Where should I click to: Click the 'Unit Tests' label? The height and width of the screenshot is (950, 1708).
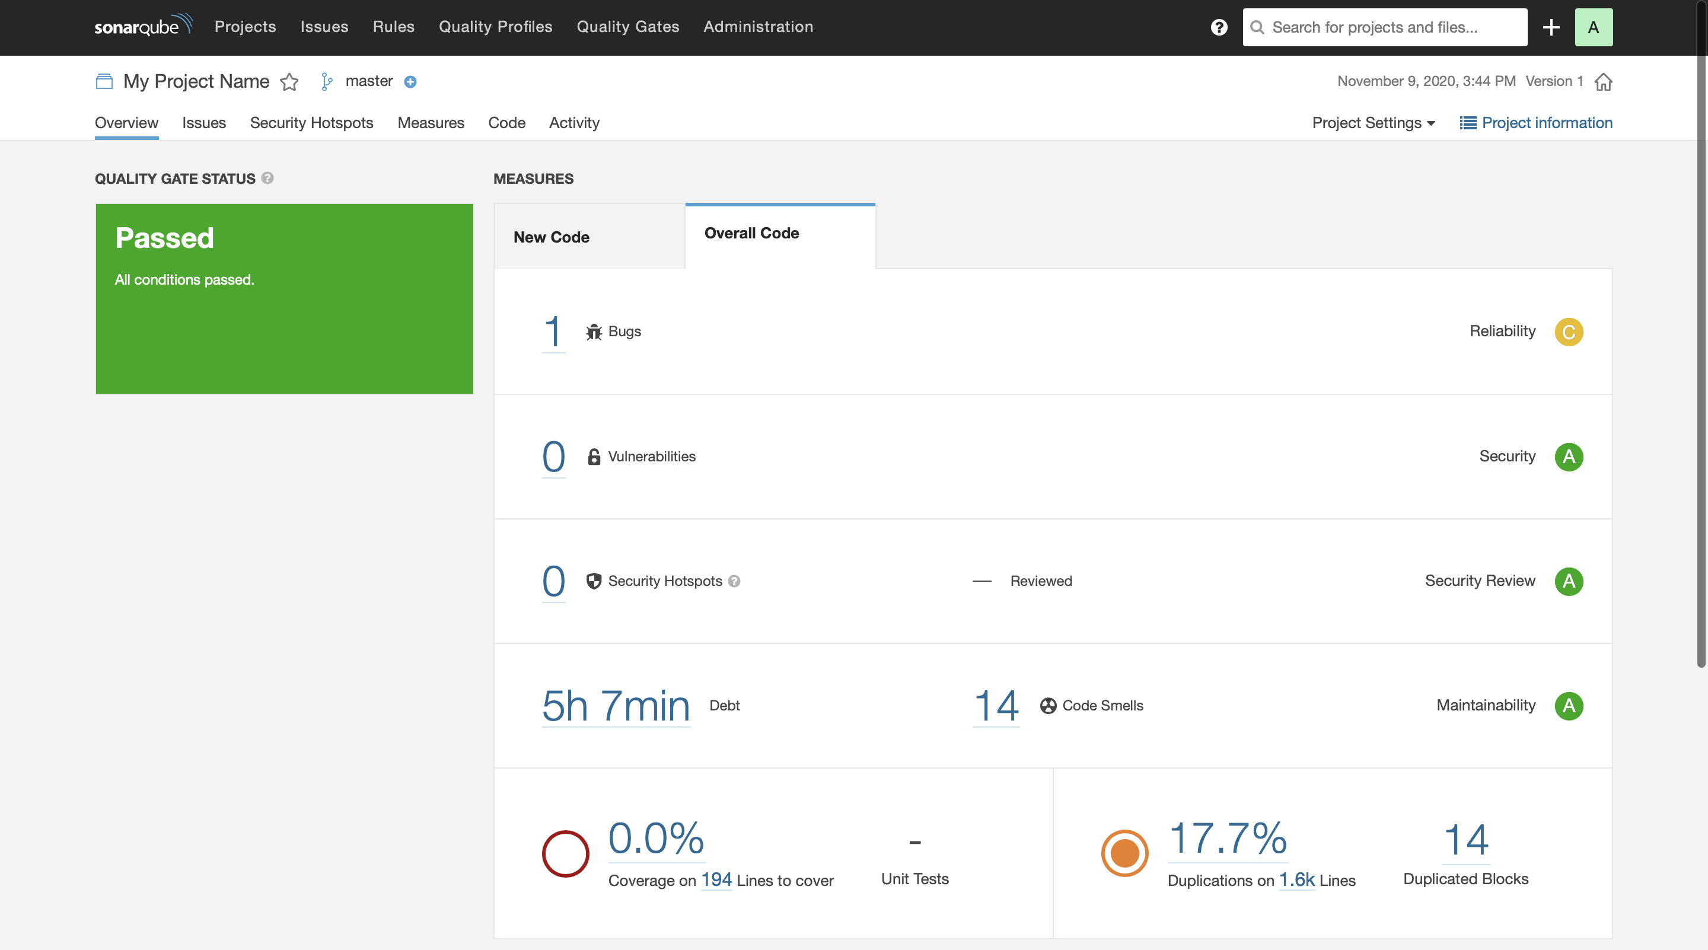click(915, 878)
